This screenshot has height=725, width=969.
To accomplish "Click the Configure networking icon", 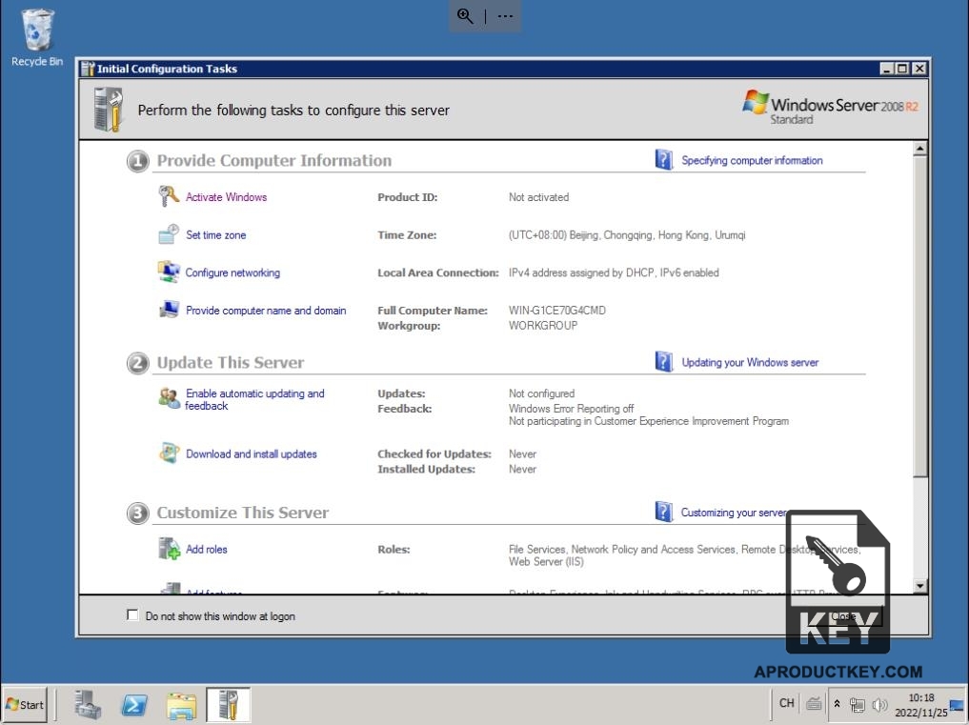I will click(168, 272).
